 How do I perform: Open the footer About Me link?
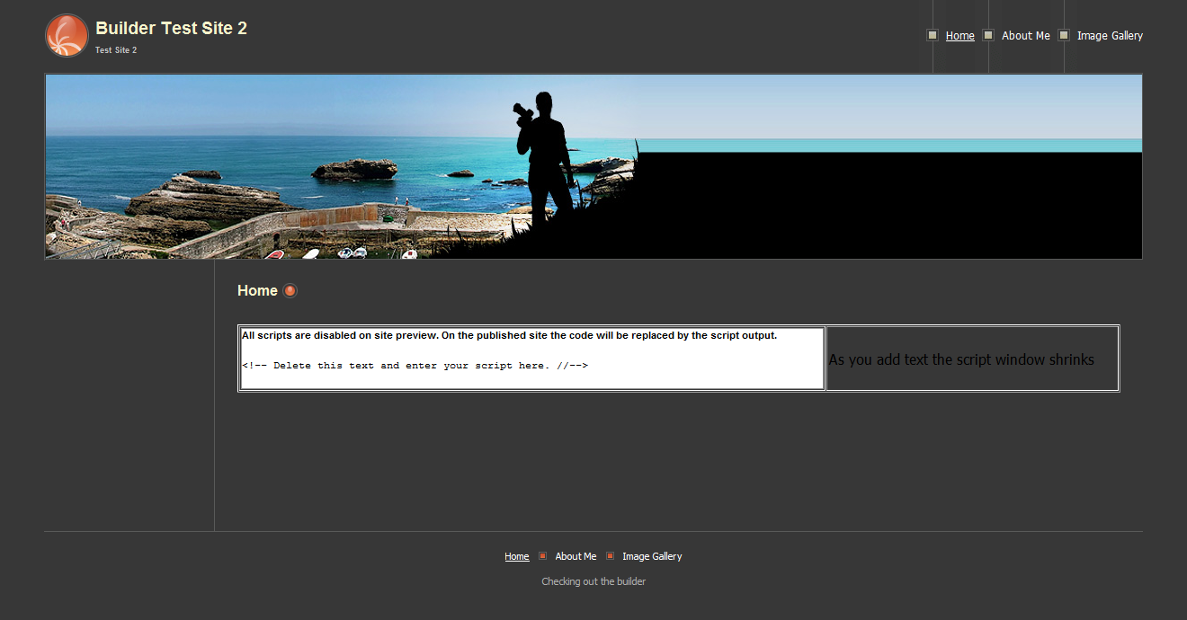pyautogui.click(x=576, y=557)
